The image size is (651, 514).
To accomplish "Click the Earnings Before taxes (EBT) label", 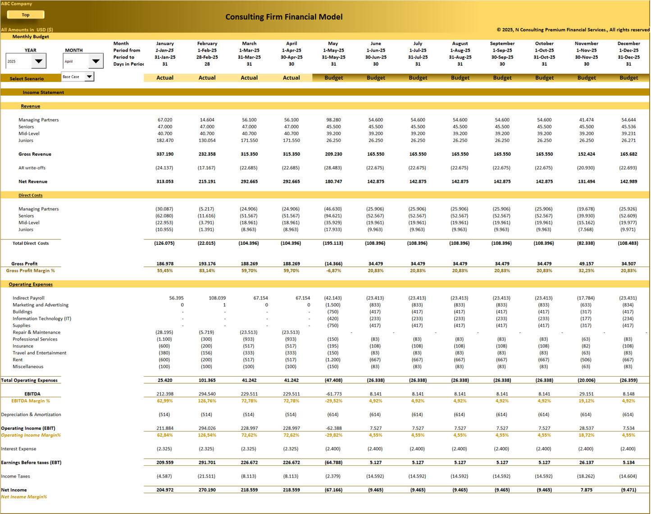I will pyautogui.click(x=31, y=463).
